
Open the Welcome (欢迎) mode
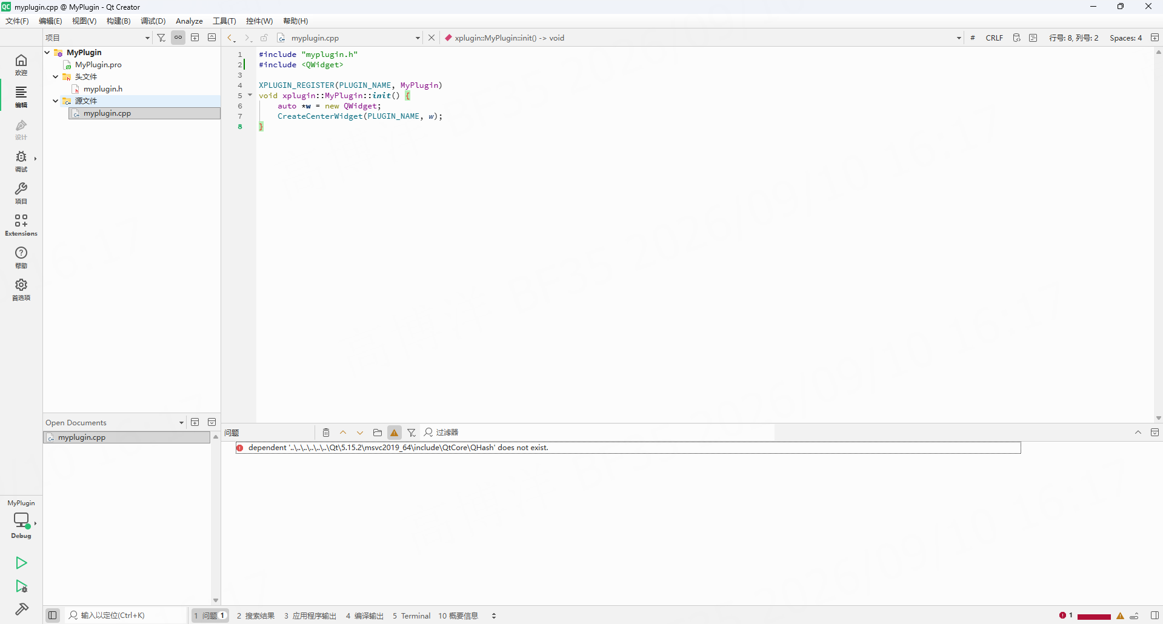(21, 64)
